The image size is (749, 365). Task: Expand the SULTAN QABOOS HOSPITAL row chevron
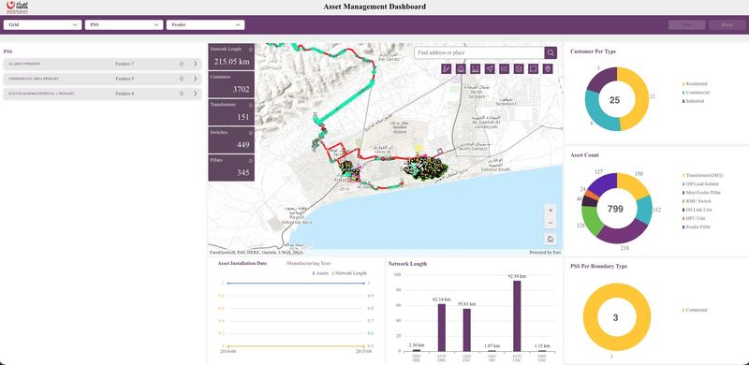[195, 94]
